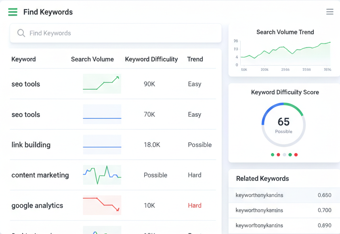The width and height of the screenshot is (340, 234).
Task: Sort by the Search Volume column header
Action: tap(92, 59)
